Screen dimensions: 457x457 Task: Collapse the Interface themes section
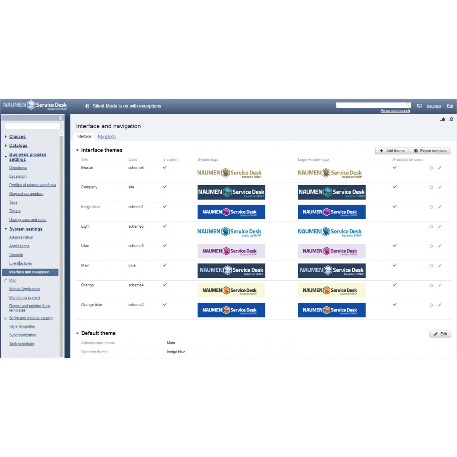(77, 150)
